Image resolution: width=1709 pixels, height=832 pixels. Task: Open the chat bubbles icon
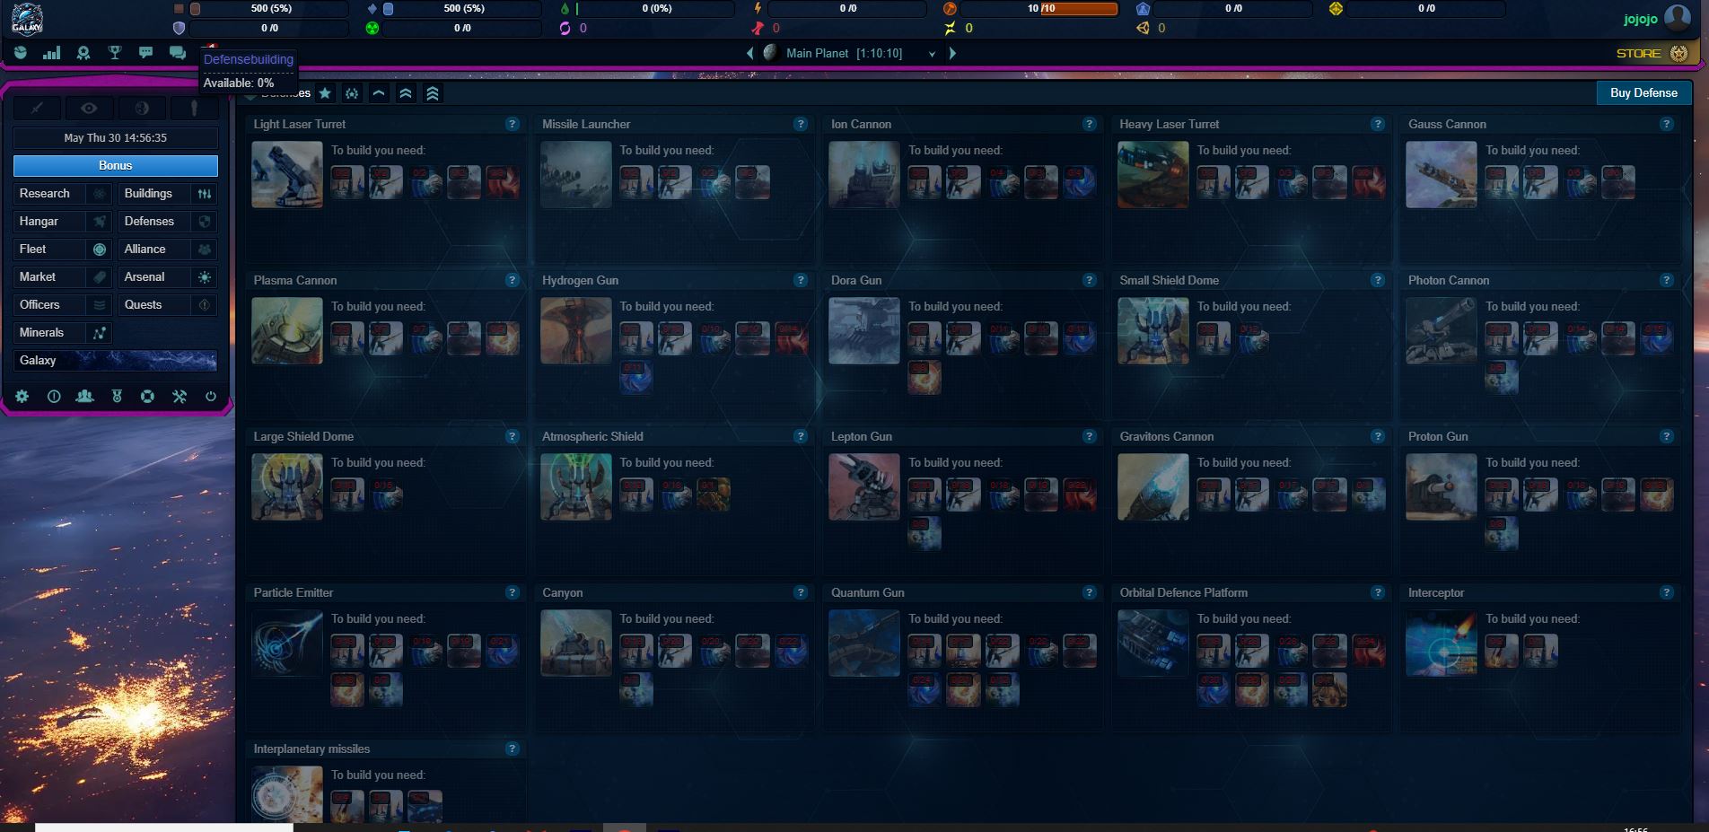(x=178, y=53)
